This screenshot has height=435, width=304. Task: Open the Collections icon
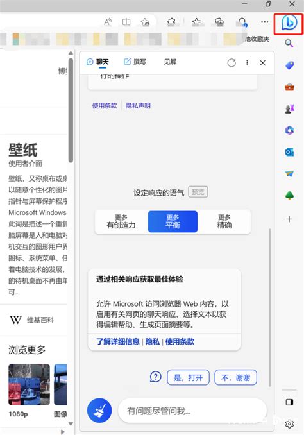[219, 22]
